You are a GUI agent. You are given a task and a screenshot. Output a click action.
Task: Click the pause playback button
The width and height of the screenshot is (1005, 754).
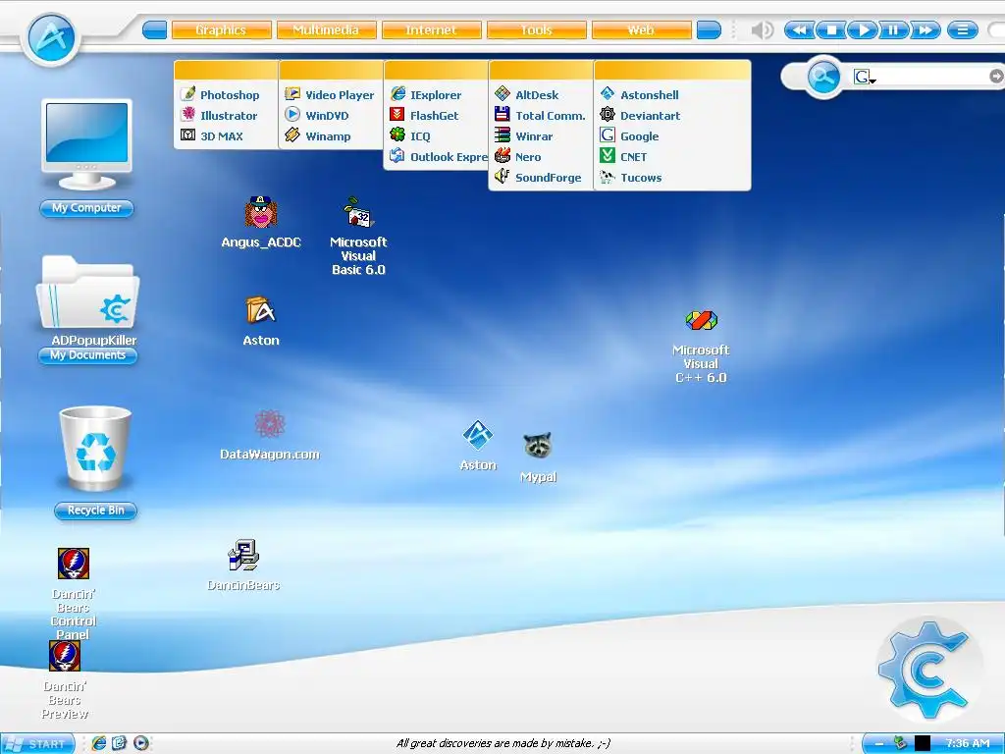coord(893,30)
